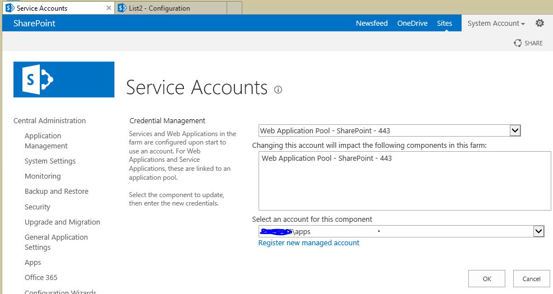The image size is (553, 294).
Task: Go to Apps in left navigation
Action: point(33,262)
